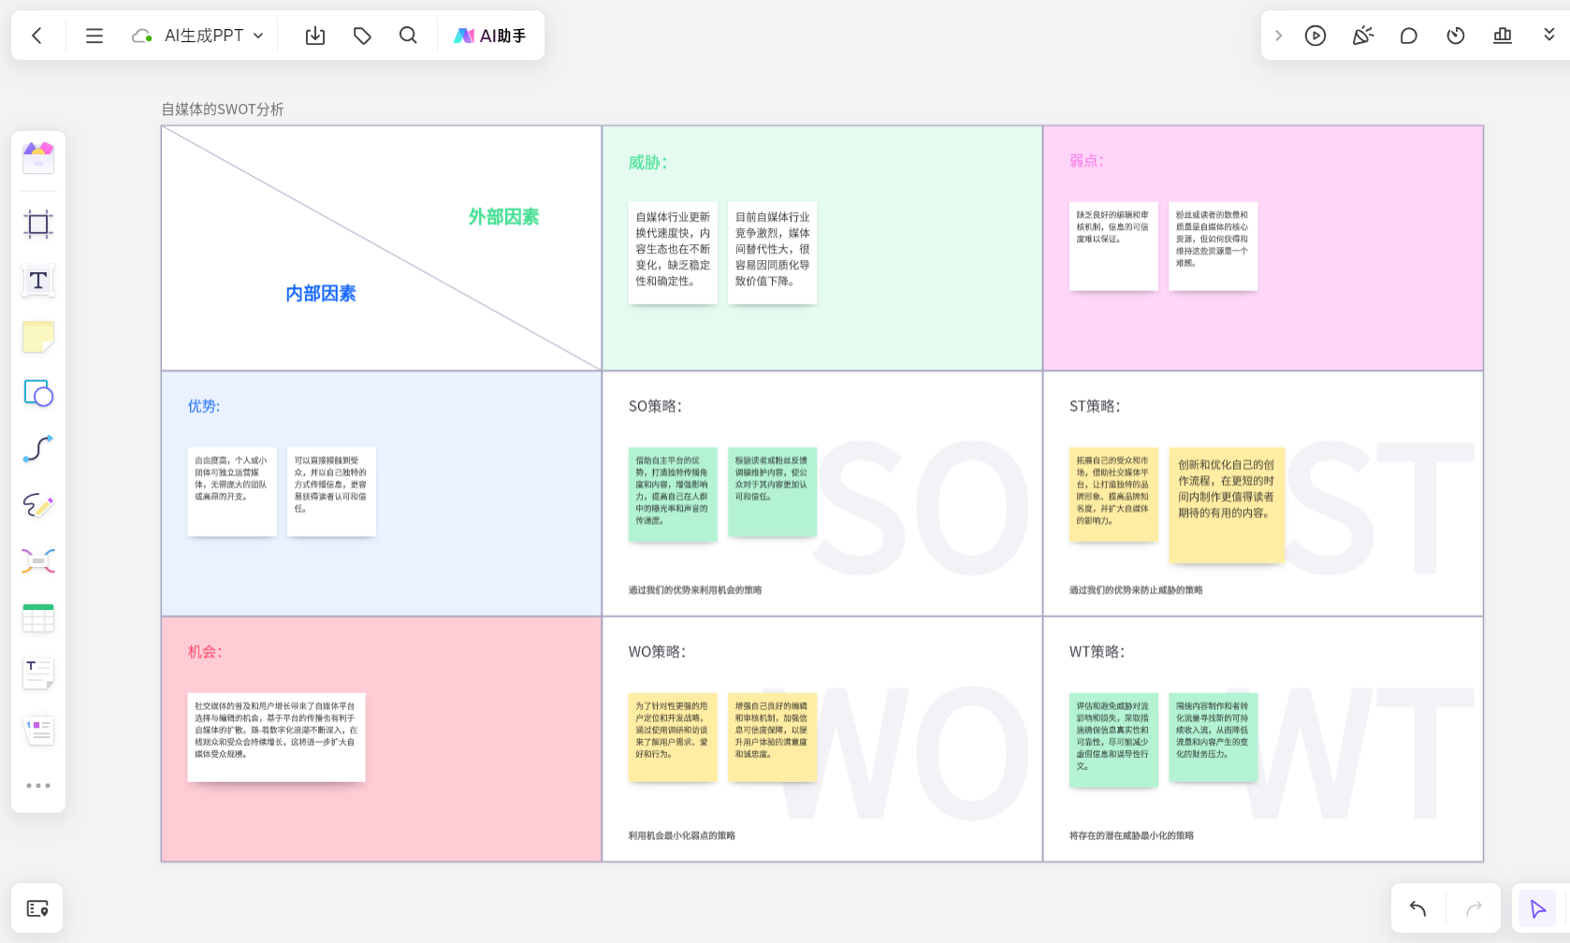
Task: Click the export download icon
Action: (x=315, y=36)
